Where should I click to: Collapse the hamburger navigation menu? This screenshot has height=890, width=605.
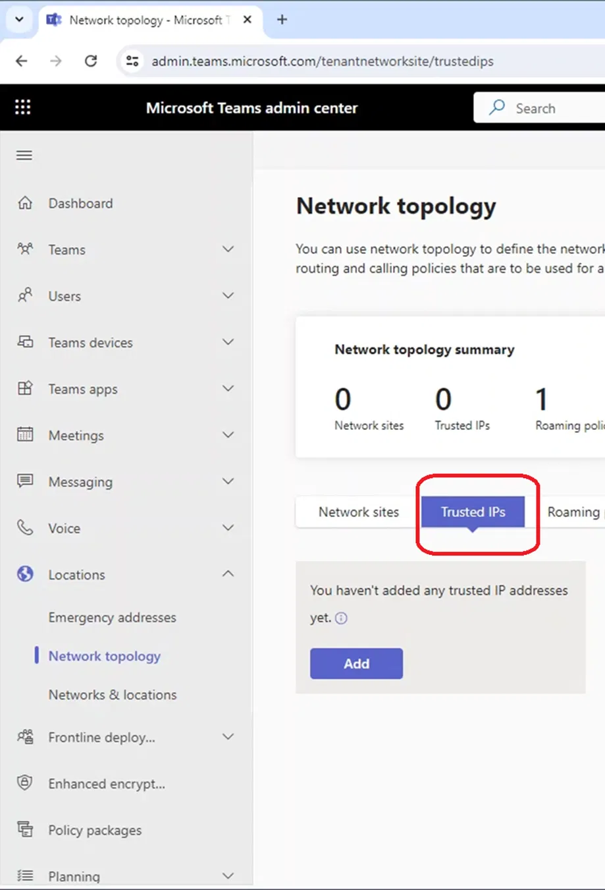[24, 156]
